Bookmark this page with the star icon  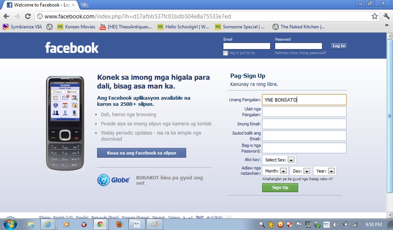pyautogui.click(x=375, y=16)
